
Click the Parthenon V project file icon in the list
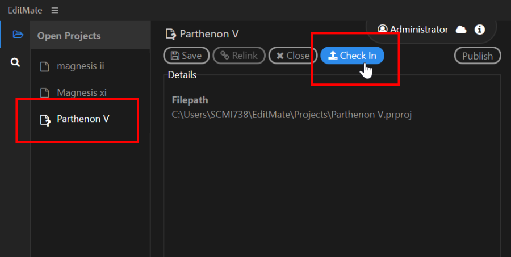click(x=45, y=120)
